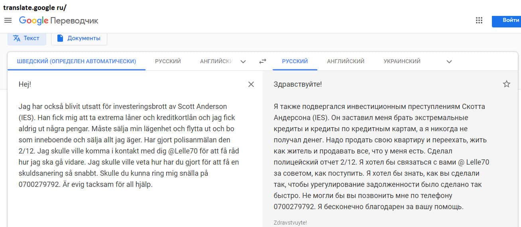Choose Английский as source language
The width and height of the screenshot is (521, 227).
tap(216, 61)
